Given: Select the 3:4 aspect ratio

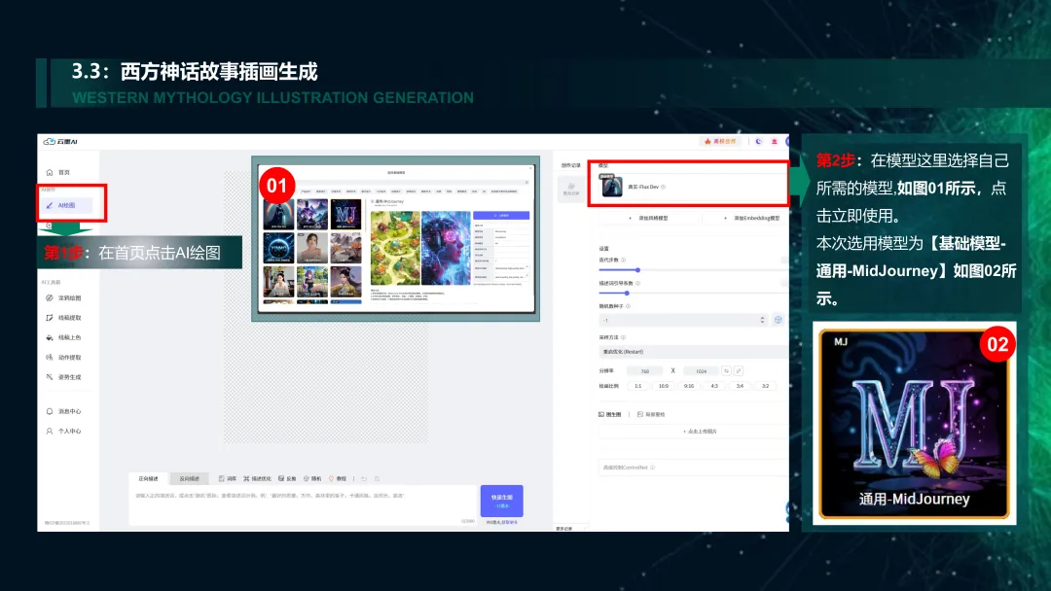Looking at the screenshot, I should click(740, 386).
